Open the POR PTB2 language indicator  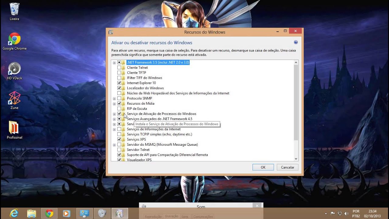pyautogui.click(x=356, y=214)
